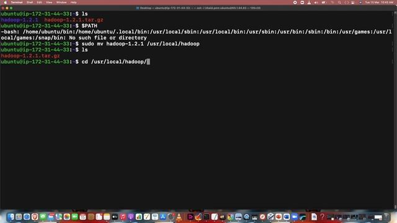
Task: Launch VLC from the dock
Action: coord(179,217)
